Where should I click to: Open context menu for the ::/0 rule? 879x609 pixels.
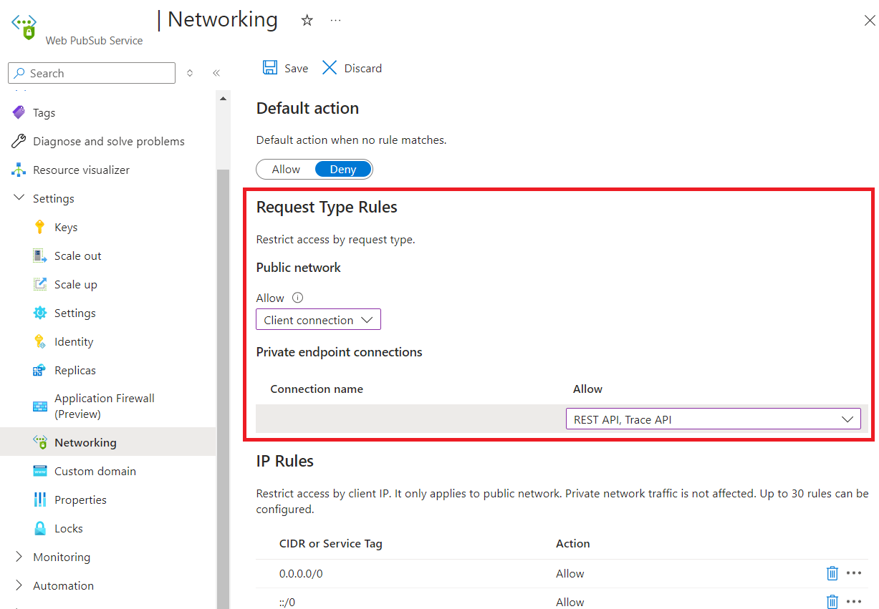coord(854,602)
